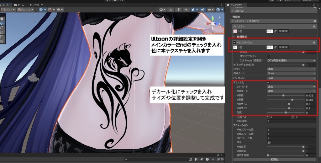Viewport: 321px width, 163px height.
Task: Click the hierarchy search field
Action: pos(157,159)
